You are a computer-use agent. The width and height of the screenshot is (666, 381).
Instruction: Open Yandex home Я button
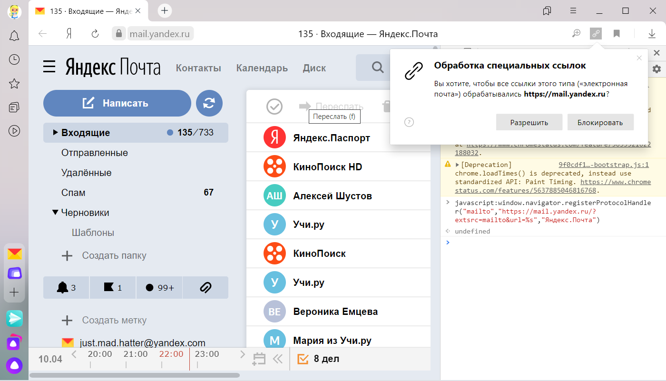pyautogui.click(x=69, y=34)
